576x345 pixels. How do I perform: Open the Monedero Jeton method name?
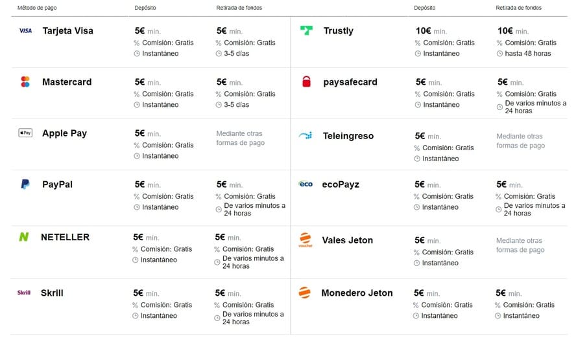pyautogui.click(x=357, y=293)
